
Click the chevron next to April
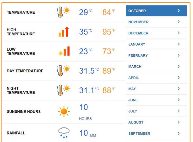(179, 78)
